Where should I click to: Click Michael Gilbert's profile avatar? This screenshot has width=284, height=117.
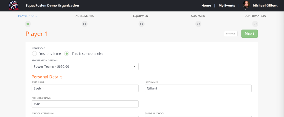[246, 5]
